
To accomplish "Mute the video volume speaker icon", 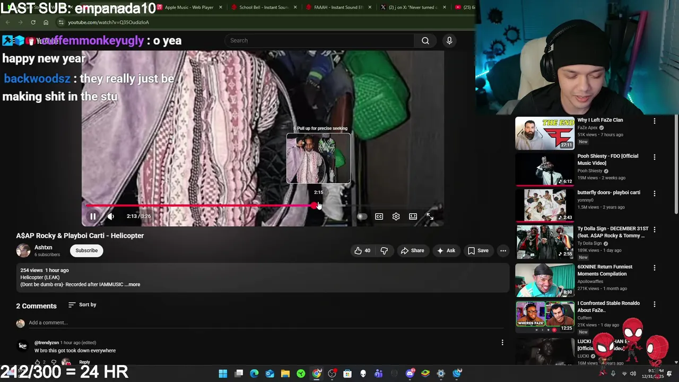I will [111, 216].
